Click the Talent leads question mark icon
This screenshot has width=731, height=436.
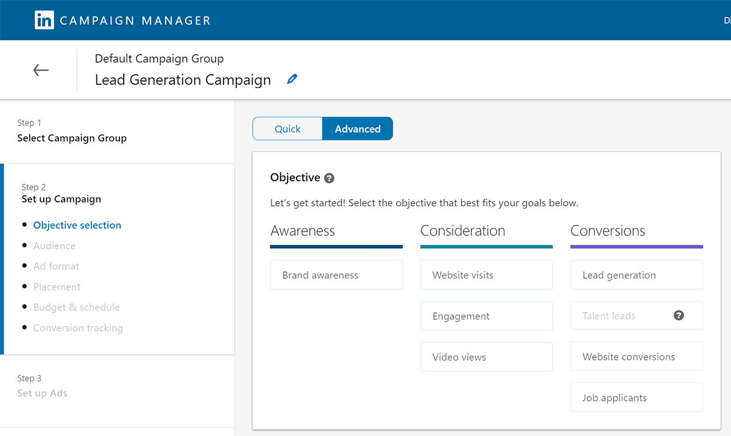click(x=679, y=315)
